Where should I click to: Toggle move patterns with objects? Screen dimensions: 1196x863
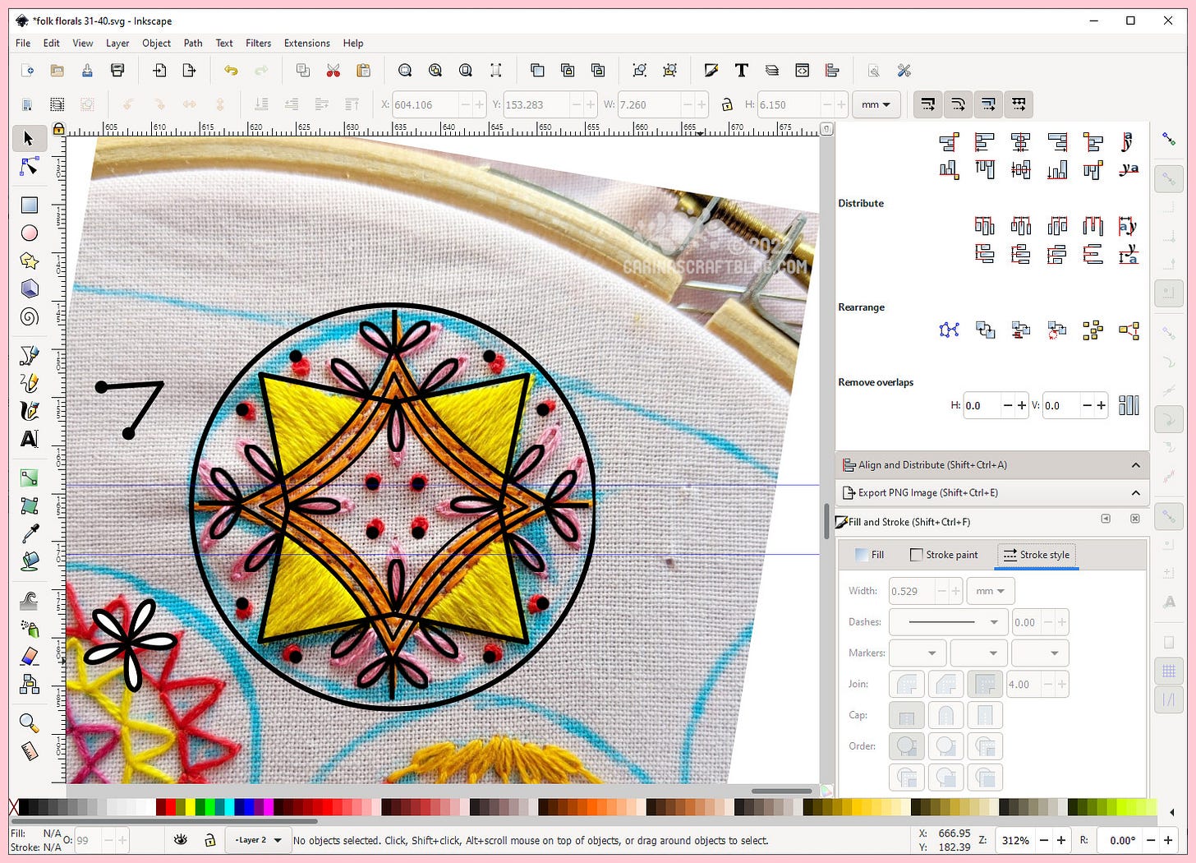[x=1019, y=104]
